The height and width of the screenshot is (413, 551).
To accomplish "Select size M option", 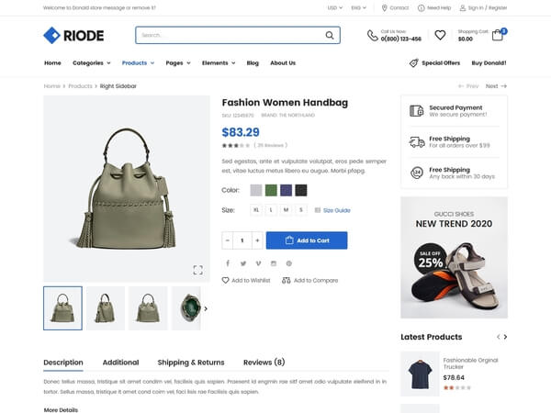I will pyautogui.click(x=286, y=210).
